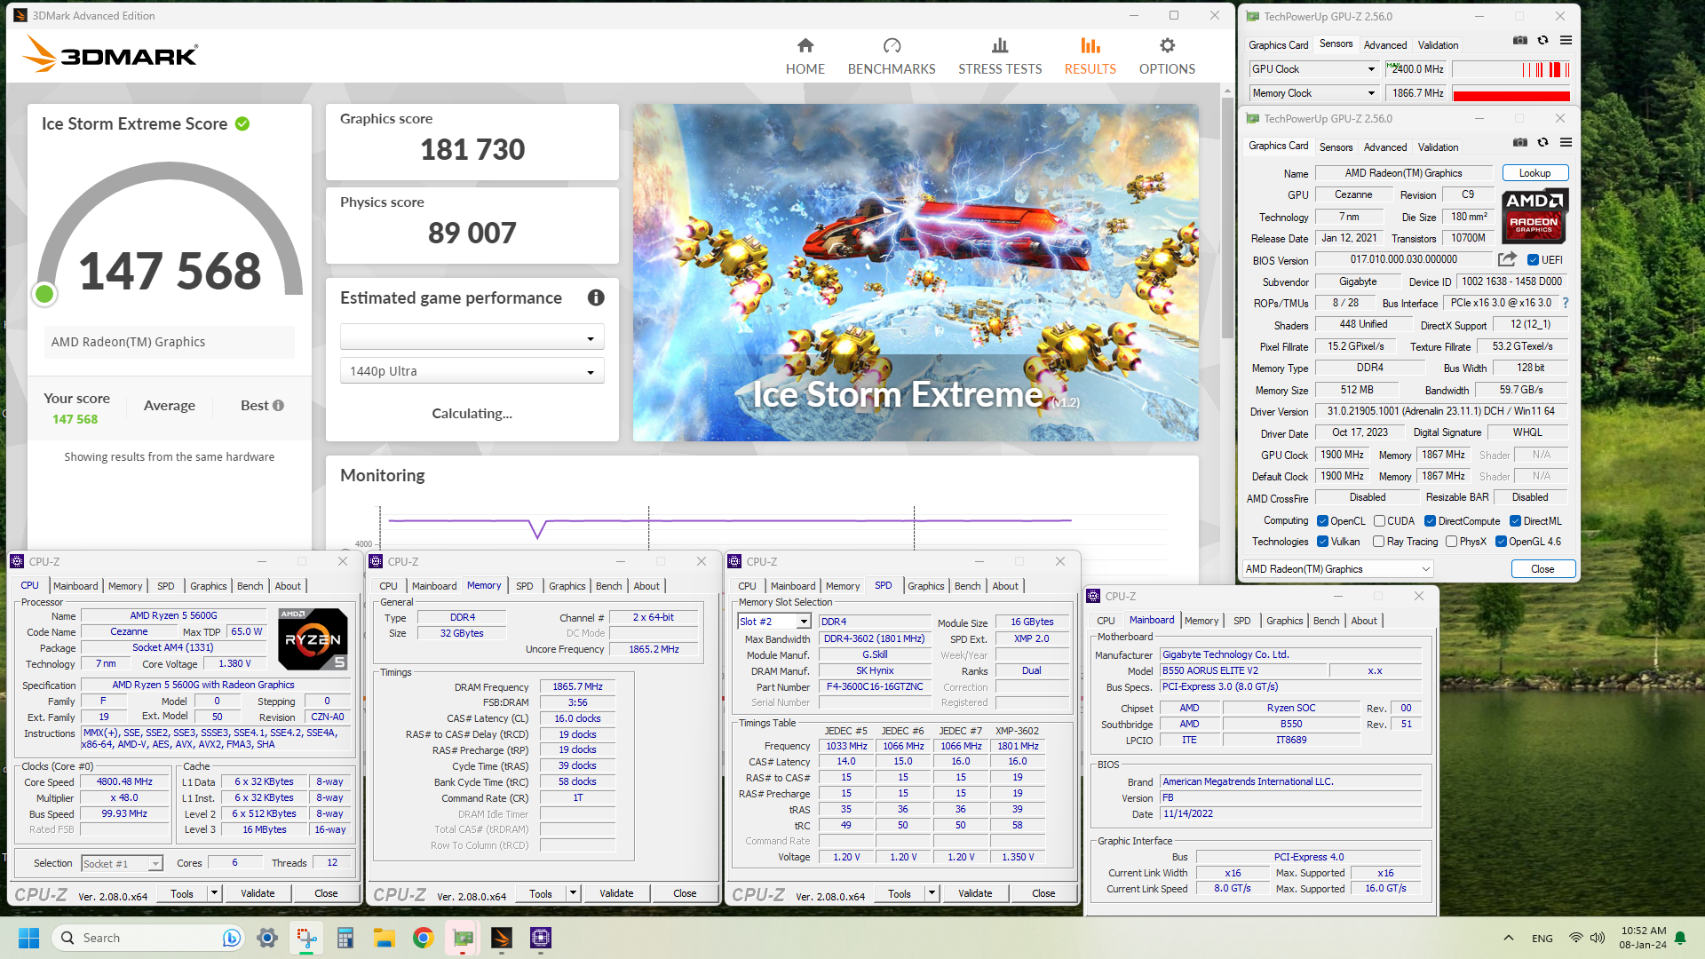Open the Results bar-chart icon
The image size is (1705, 959).
click(1090, 45)
